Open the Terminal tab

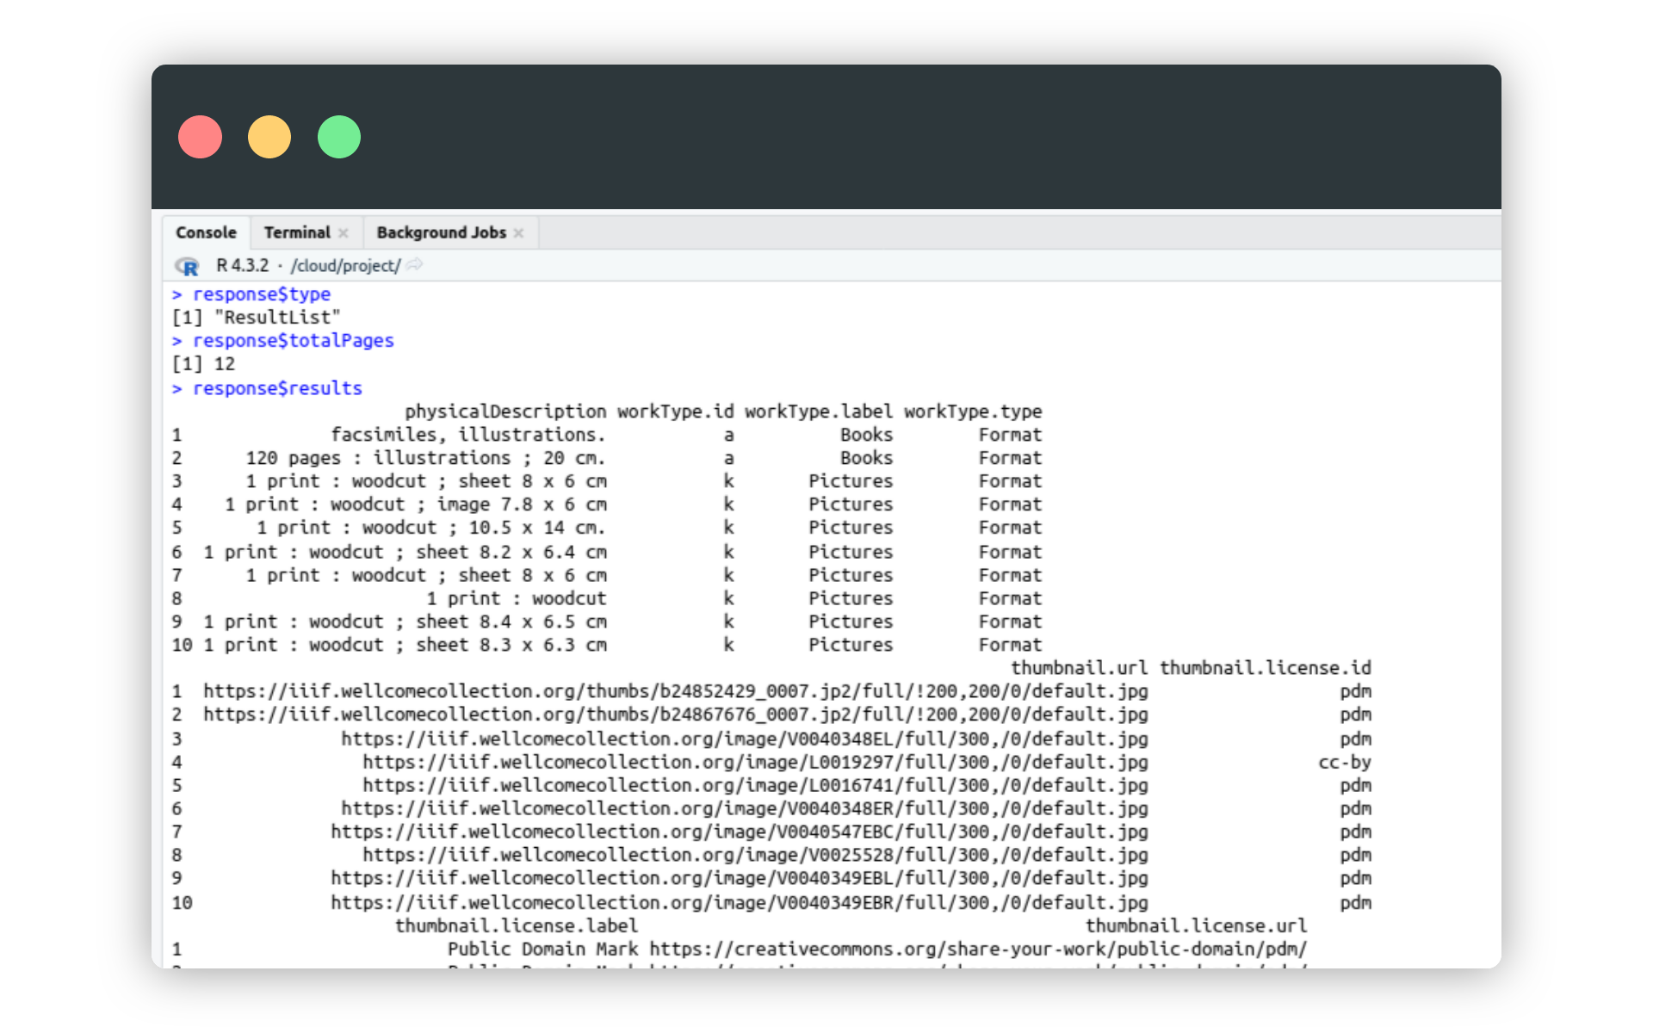point(297,232)
